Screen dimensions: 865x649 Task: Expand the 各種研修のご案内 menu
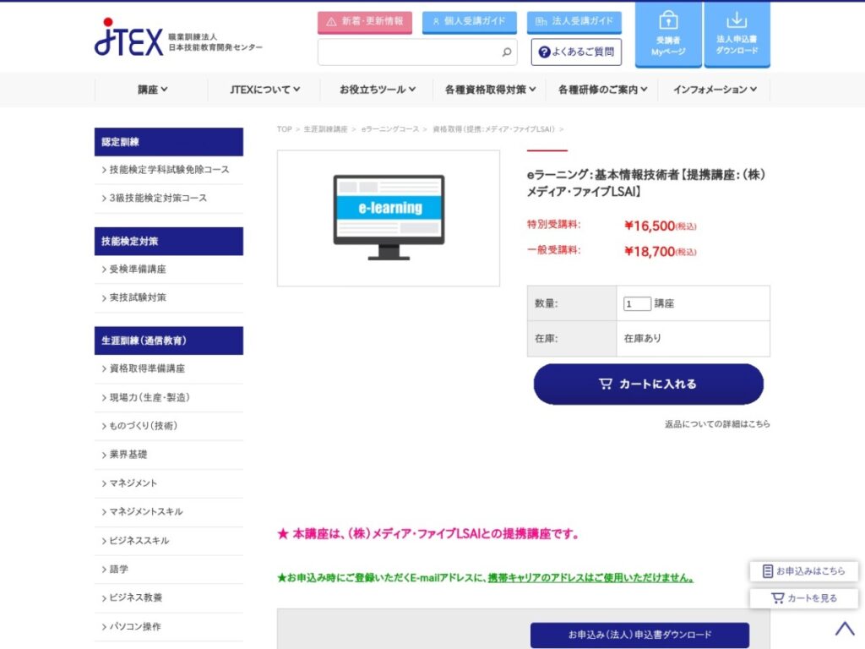click(x=602, y=90)
